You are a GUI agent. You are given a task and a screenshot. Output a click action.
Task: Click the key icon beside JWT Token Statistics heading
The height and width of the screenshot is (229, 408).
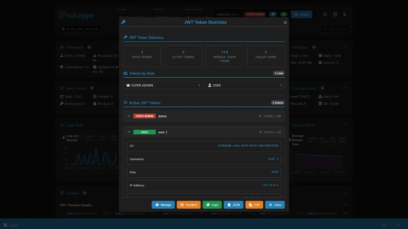coord(125,37)
